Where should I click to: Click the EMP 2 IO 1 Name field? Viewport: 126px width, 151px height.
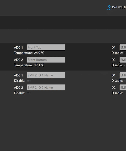pos(46,75)
